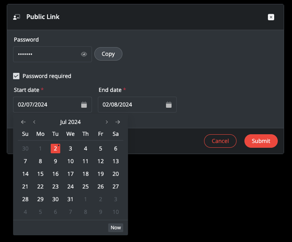Image resolution: width=292 pixels, height=242 pixels.
Task: Go to previous month with left chevron
Action: [34, 122]
